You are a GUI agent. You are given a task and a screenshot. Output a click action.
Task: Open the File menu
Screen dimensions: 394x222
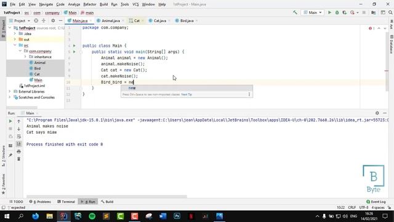pyautogui.click(x=12, y=4)
